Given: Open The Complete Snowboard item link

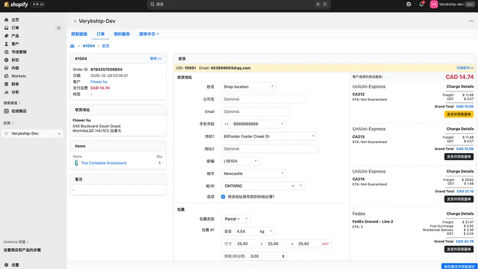Looking at the screenshot, I should point(103,163).
